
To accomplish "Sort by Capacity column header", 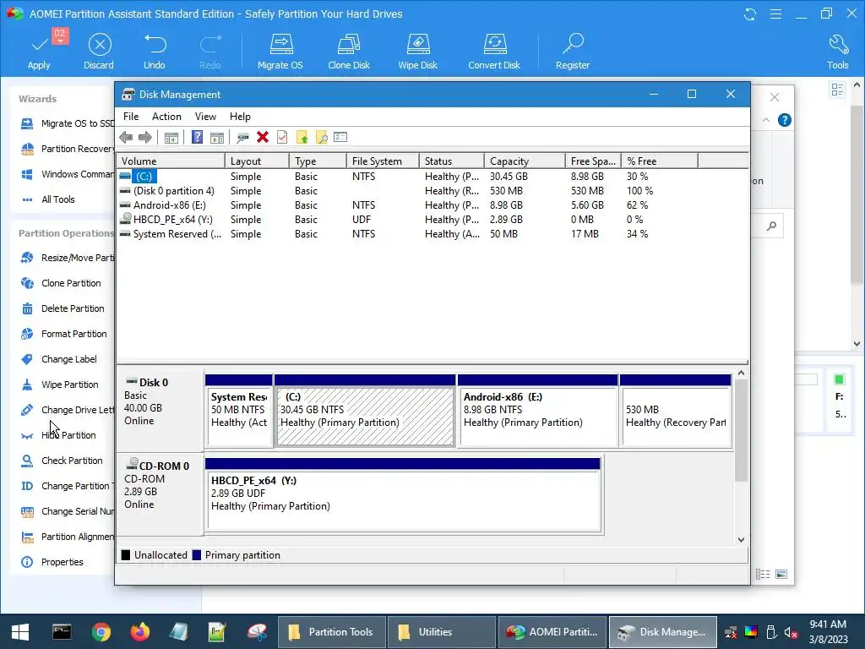I will coord(525,161).
